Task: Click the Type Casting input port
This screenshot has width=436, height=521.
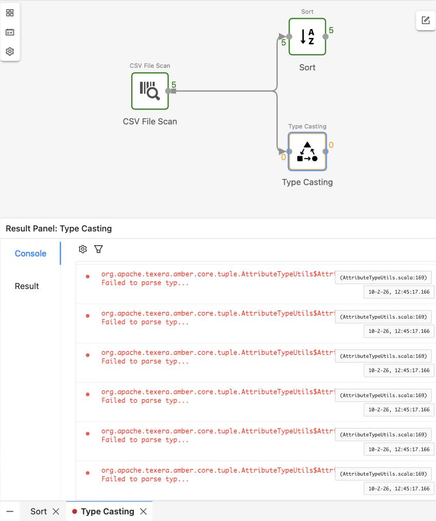Action: click(289, 151)
